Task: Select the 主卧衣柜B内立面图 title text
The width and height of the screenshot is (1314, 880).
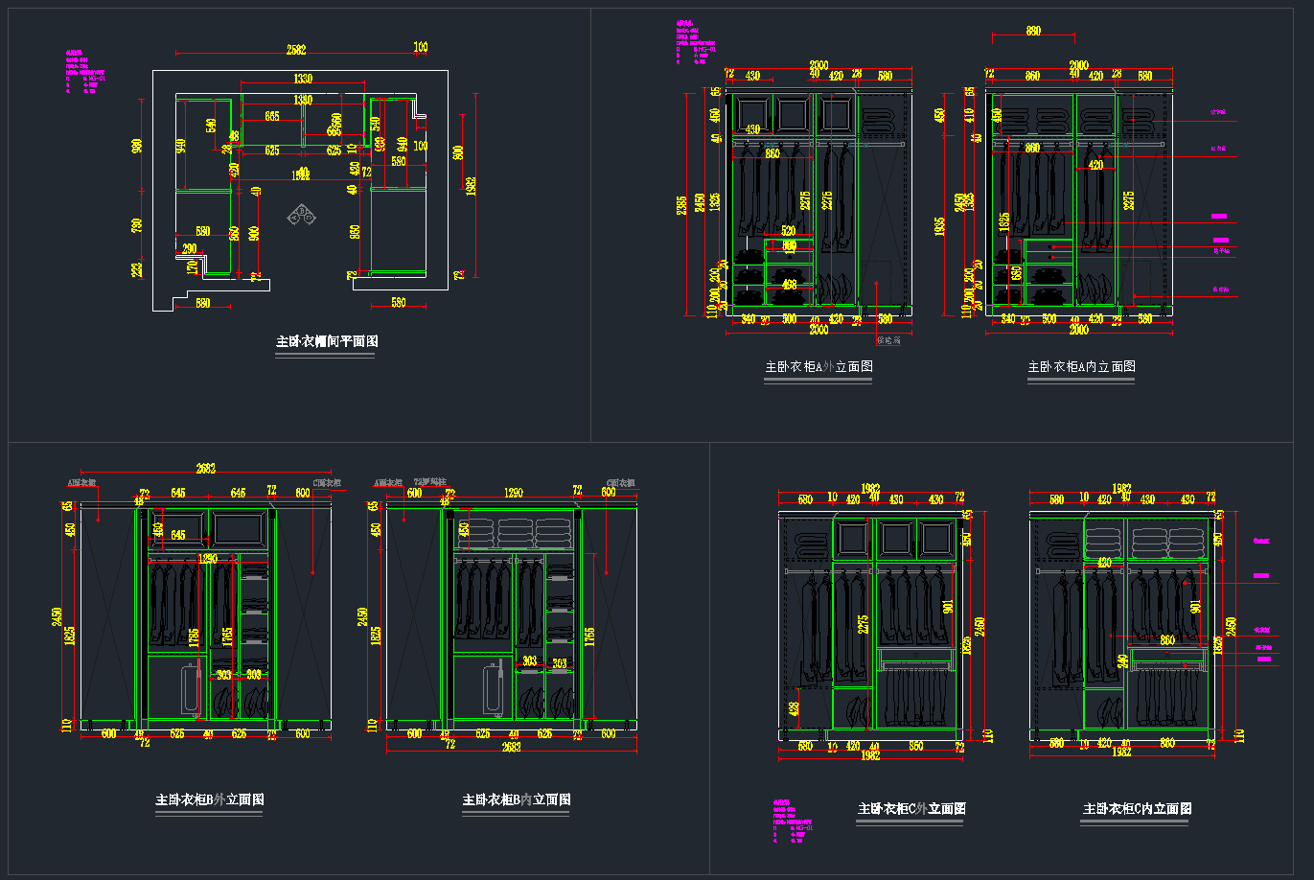Action: 517,799
